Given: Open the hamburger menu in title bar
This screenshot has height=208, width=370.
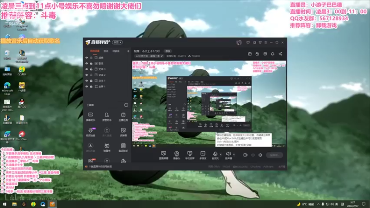Looking at the screenshot, I should tap(265, 43).
